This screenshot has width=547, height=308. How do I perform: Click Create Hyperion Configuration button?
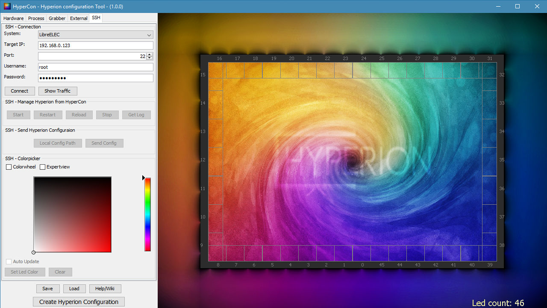tap(79, 302)
